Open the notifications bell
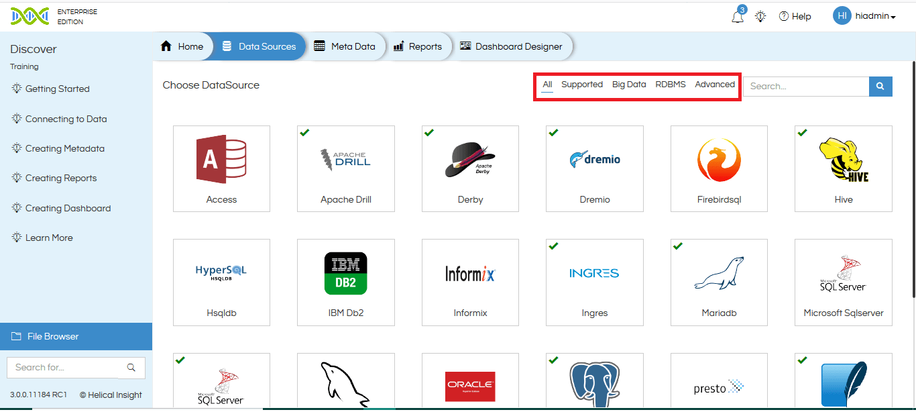Image resolution: width=916 pixels, height=412 pixels. coord(738,17)
